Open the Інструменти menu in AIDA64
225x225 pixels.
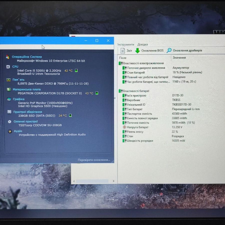point(126,44)
